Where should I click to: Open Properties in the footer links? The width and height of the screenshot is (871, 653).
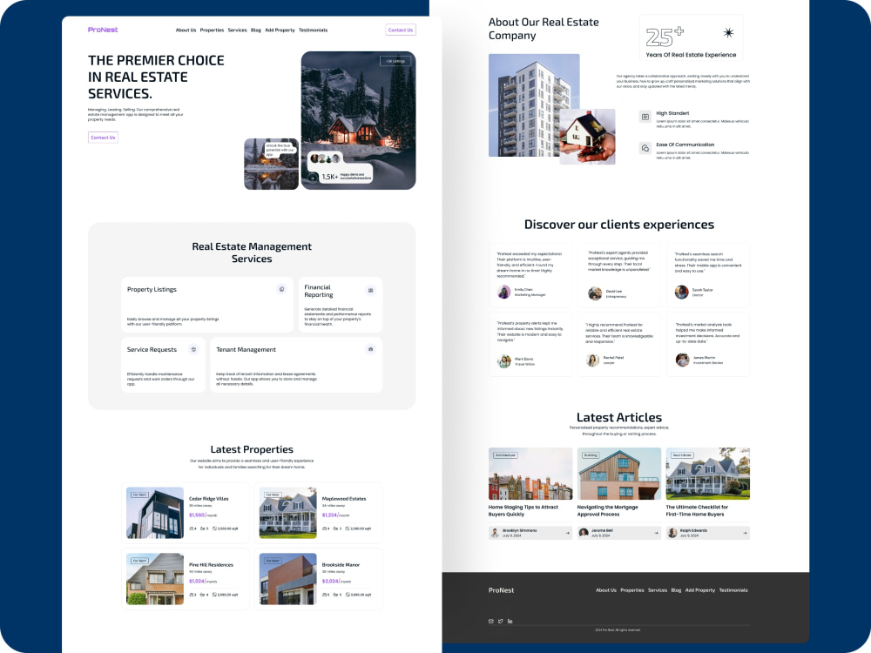pyautogui.click(x=632, y=590)
